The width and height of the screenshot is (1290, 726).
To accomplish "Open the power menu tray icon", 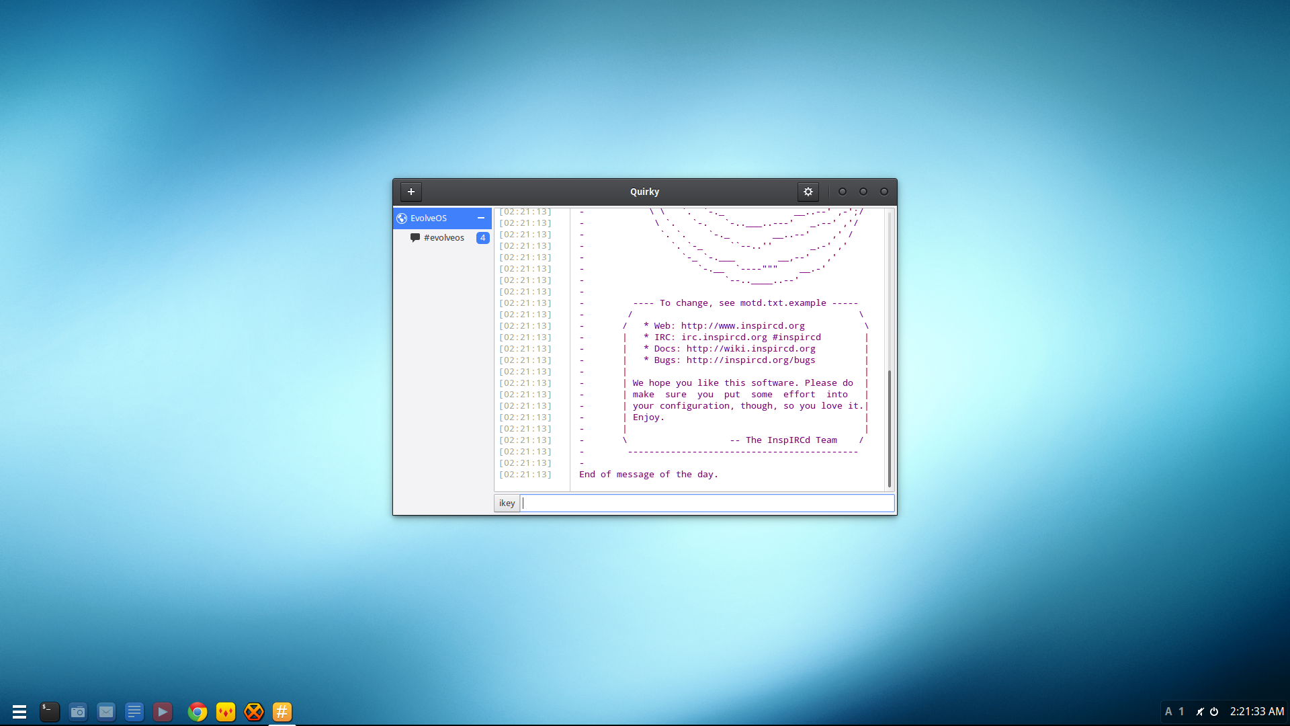I will 1214,712.
